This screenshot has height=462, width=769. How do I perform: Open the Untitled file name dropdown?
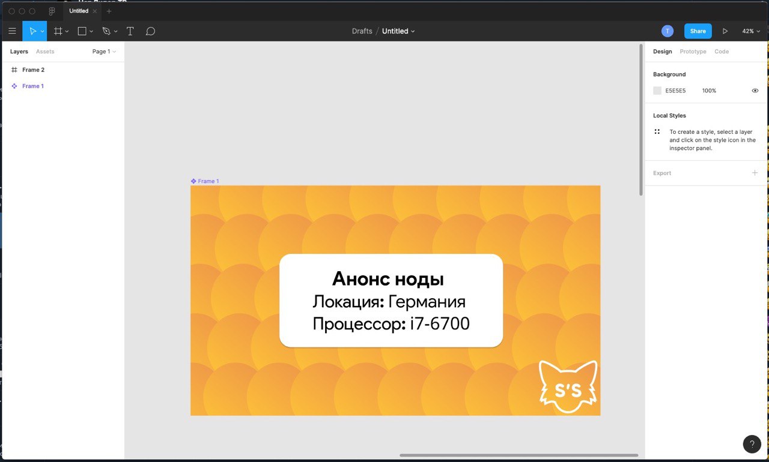(x=398, y=31)
